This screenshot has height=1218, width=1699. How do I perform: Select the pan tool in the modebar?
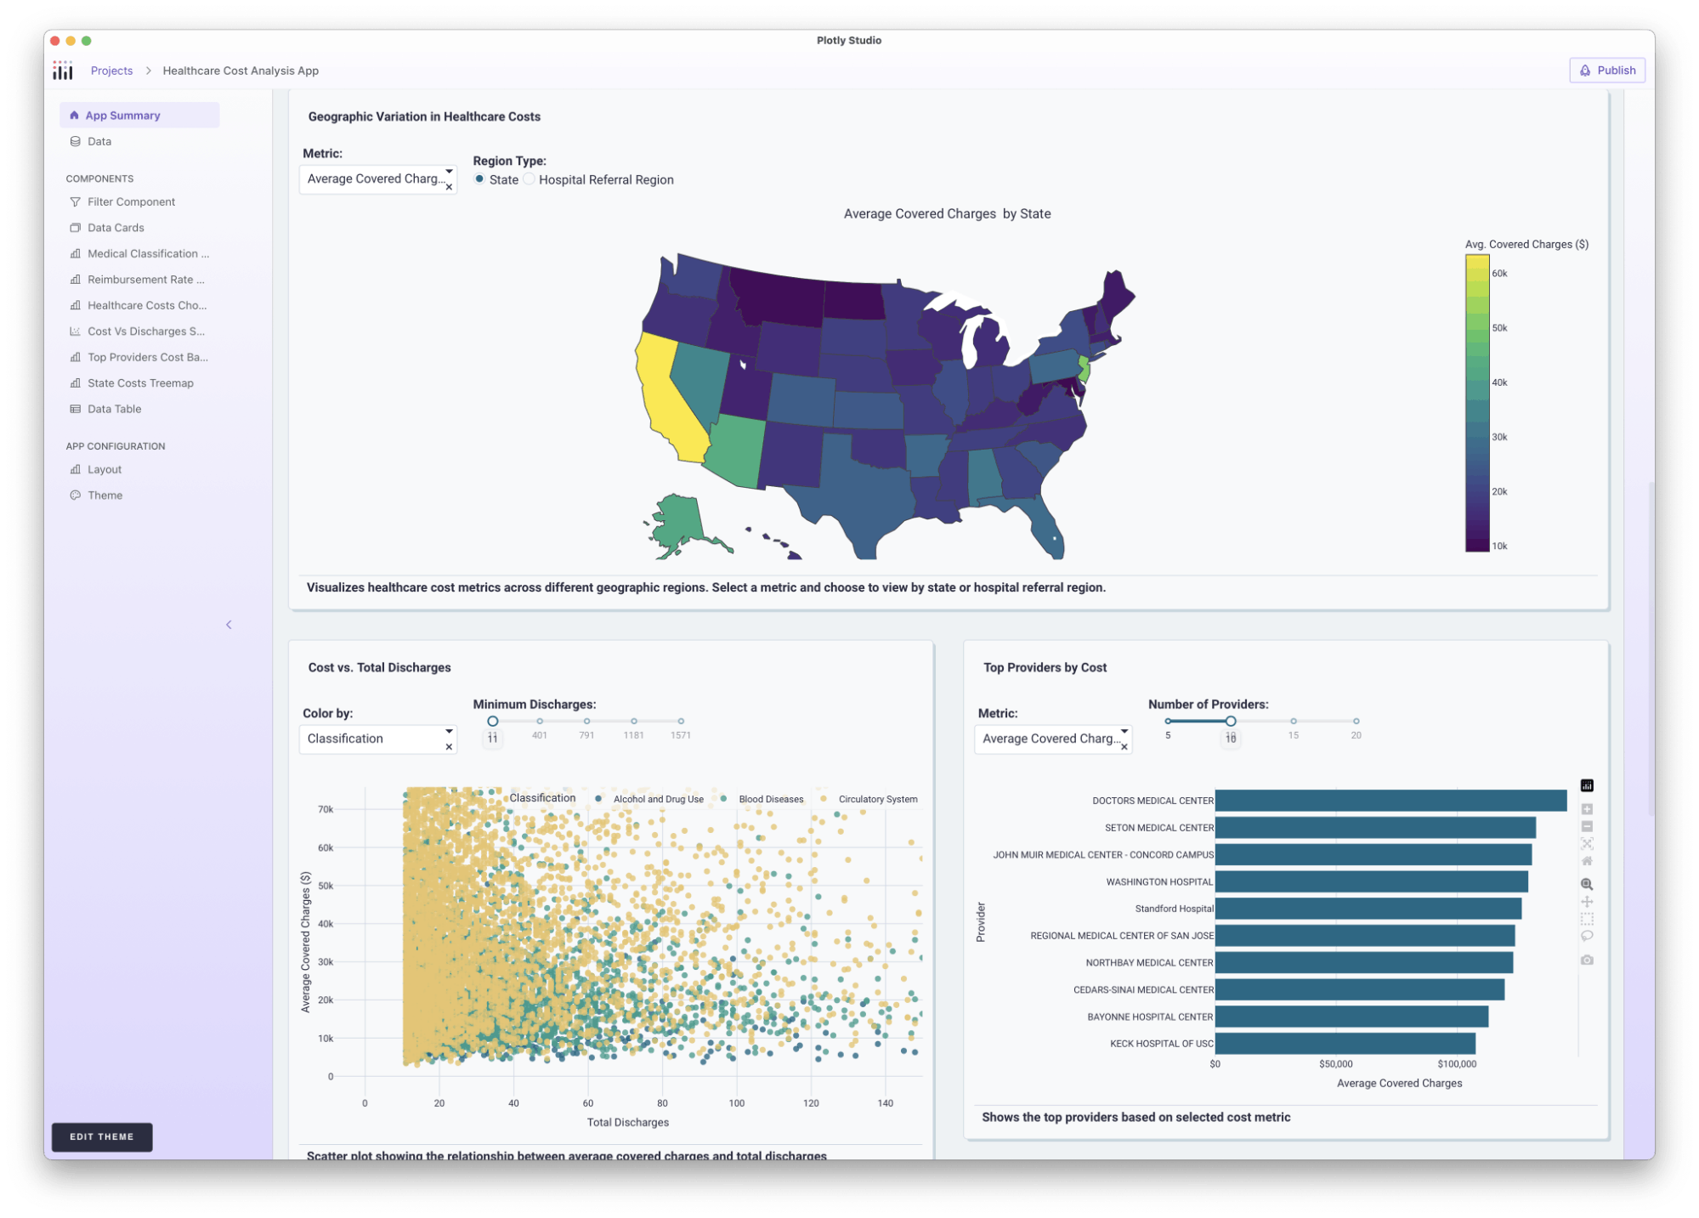(x=1586, y=902)
